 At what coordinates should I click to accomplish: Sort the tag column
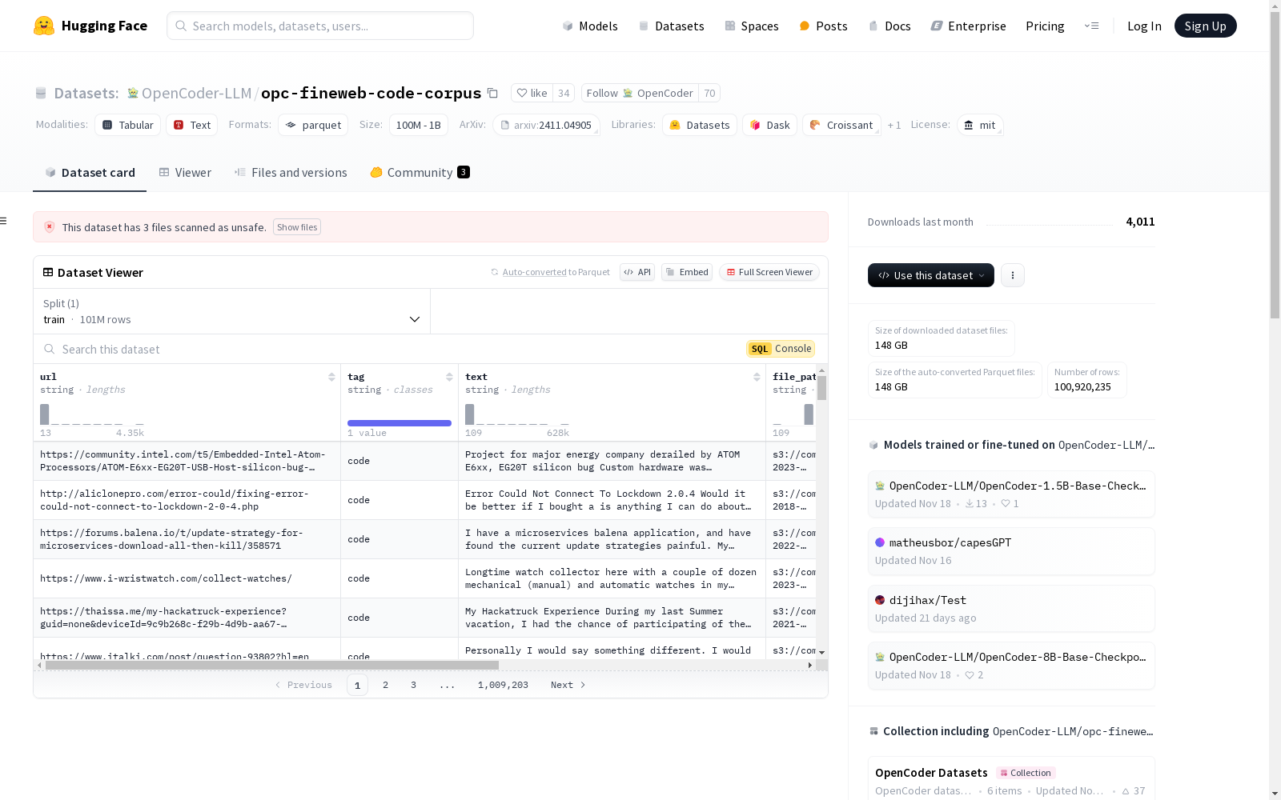tap(449, 377)
